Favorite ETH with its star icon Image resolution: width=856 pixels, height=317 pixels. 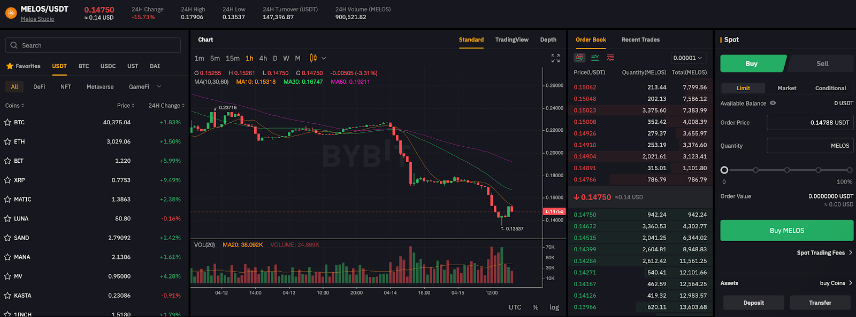click(x=7, y=141)
